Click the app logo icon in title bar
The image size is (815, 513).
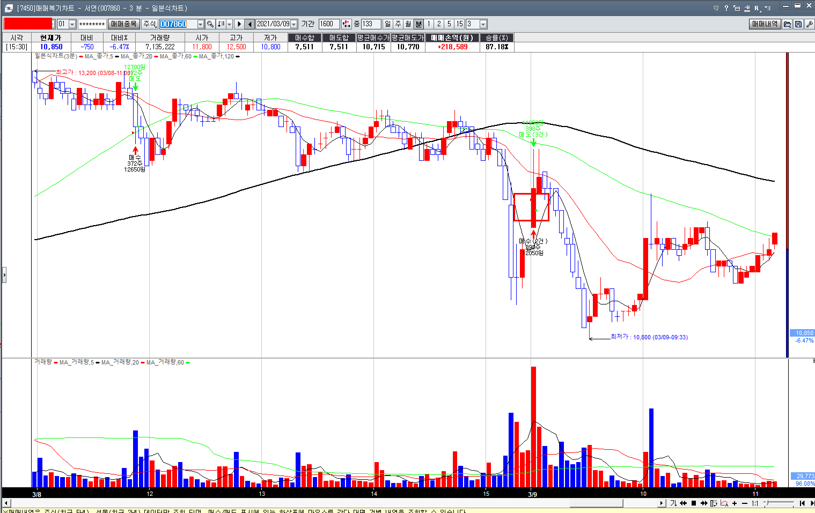tap(8, 8)
